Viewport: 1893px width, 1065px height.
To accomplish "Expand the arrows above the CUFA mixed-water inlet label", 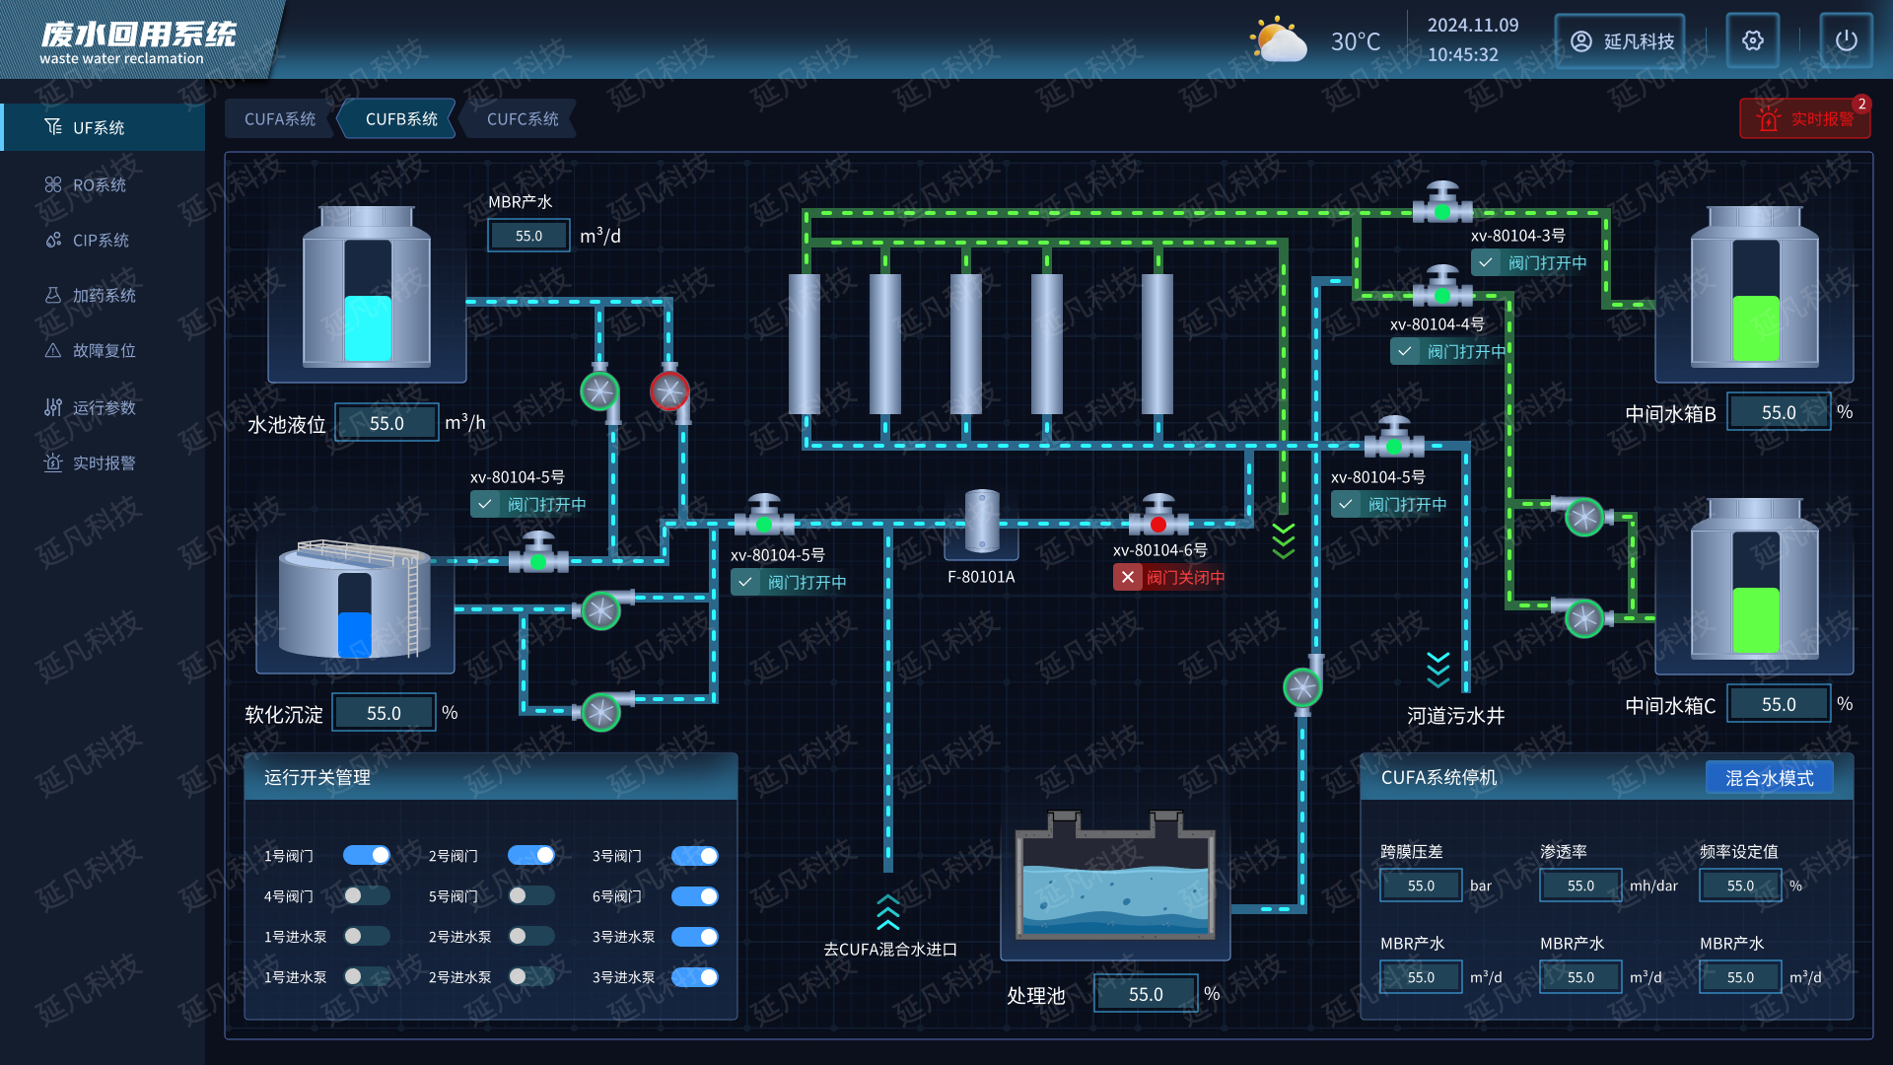I will tap(888, 912).
